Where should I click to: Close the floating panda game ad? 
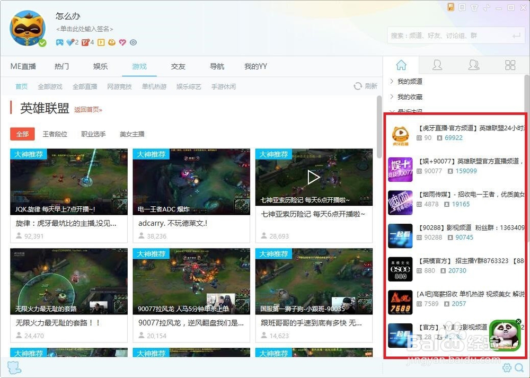click(x=518, y=321)
